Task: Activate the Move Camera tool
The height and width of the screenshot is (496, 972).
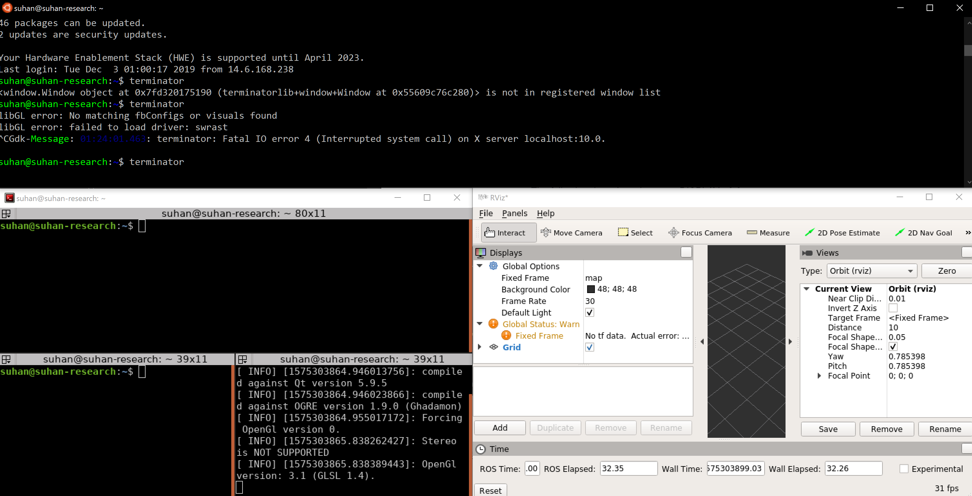Action: click(x=571, y=233)
